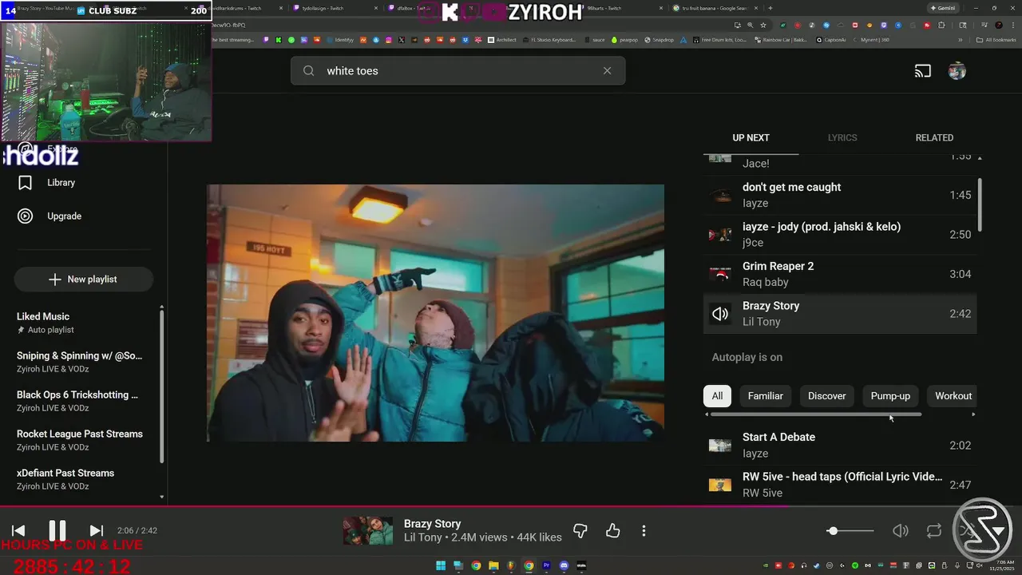
Task: Open Premiere Pro from the taskbar
Action: (546, 565)
